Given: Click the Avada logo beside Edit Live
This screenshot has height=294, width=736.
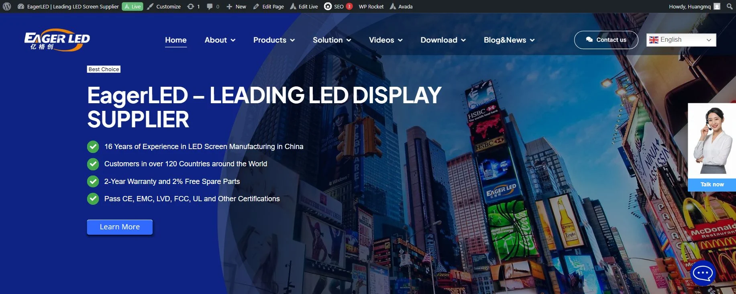Looking at the screenshot, I should click(x=293, y=6).
